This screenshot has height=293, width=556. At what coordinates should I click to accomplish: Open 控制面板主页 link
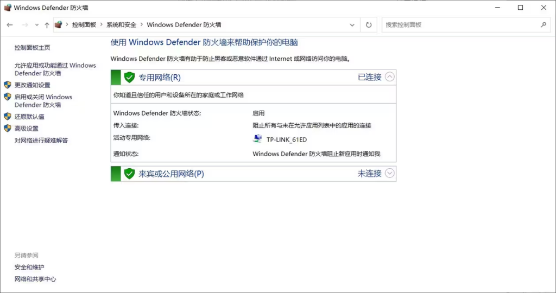coord(32,47)
